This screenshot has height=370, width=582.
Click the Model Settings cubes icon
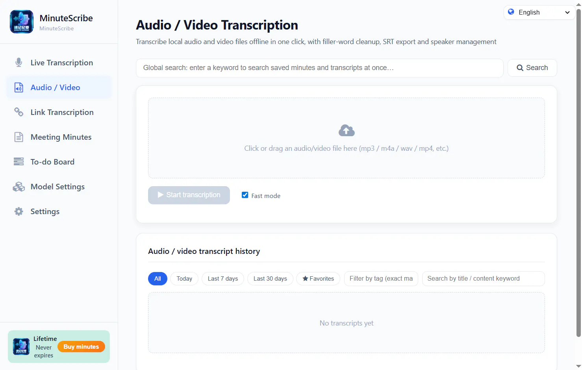pyautogui.click(x=19, y=187)
